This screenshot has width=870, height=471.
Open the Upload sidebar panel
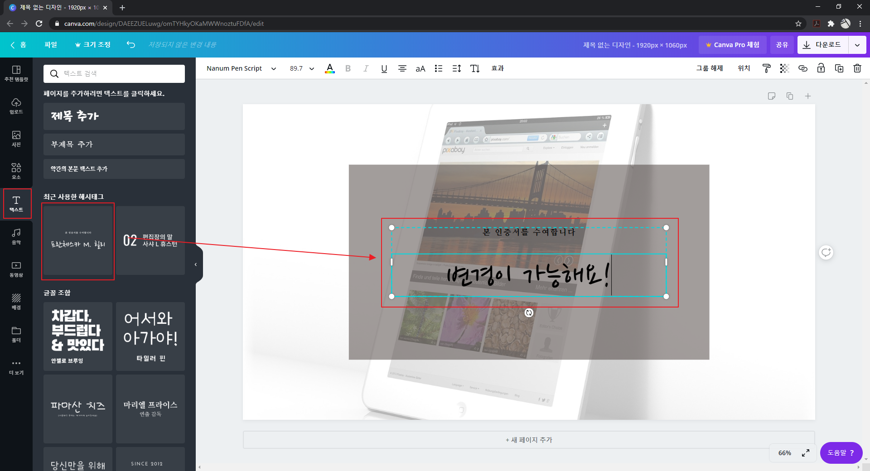pos(16,106)
